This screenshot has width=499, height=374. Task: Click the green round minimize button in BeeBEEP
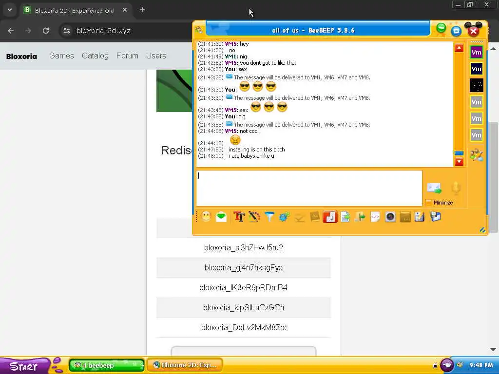(441, 28)
